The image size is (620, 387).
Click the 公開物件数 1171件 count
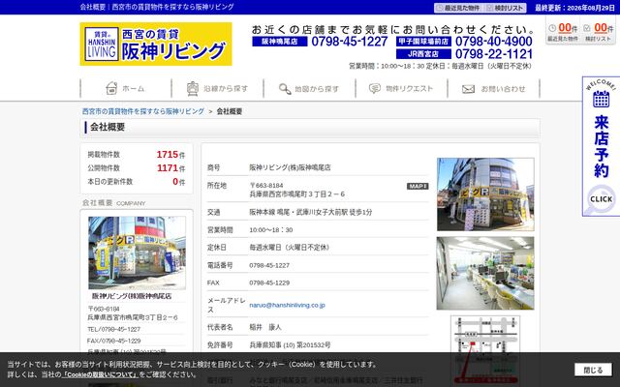coord(170,168)
